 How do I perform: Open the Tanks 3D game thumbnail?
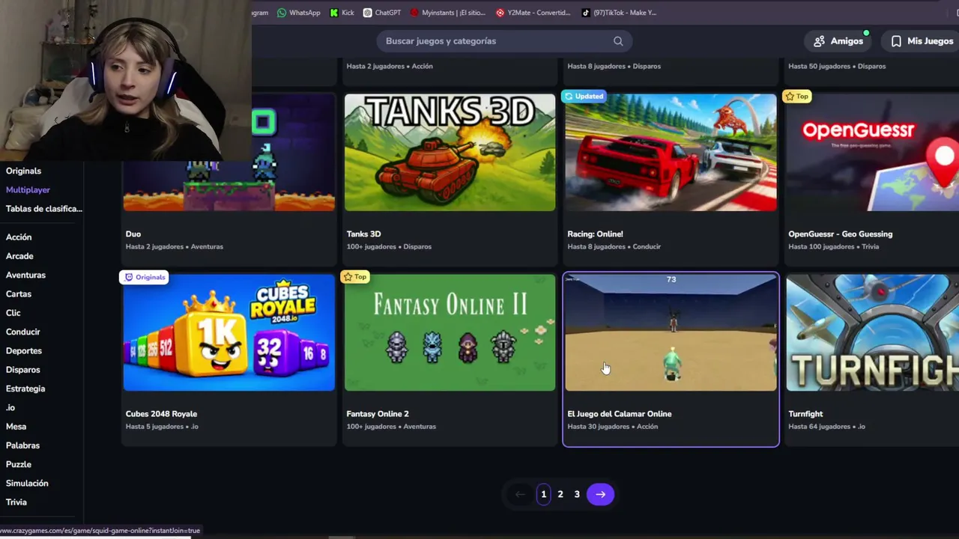coord(450,152)
